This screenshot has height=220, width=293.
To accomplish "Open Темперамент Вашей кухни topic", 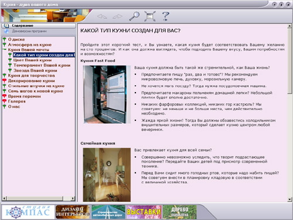I will (42, 65).
